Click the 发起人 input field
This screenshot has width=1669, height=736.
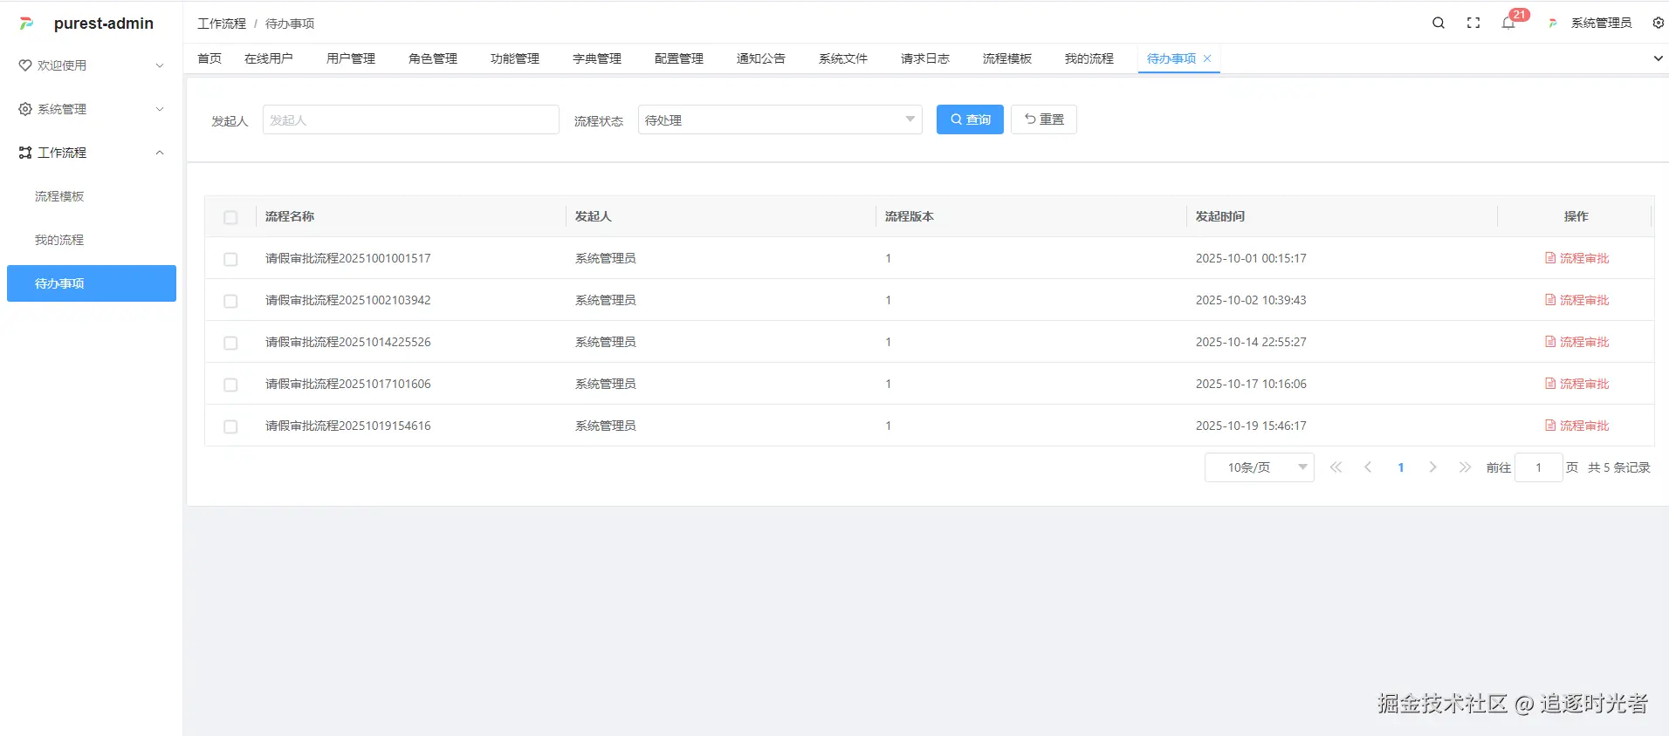[410, 119]
